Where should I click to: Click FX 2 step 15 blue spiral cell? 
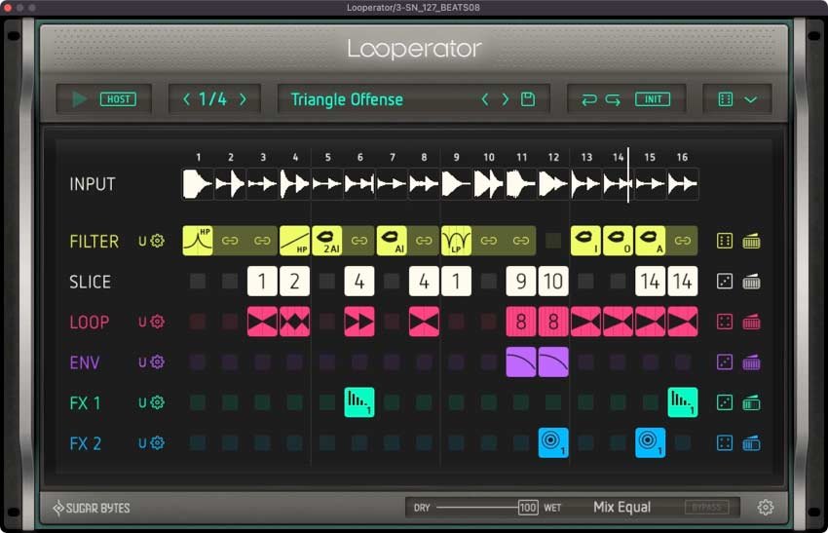click(651, 442)
